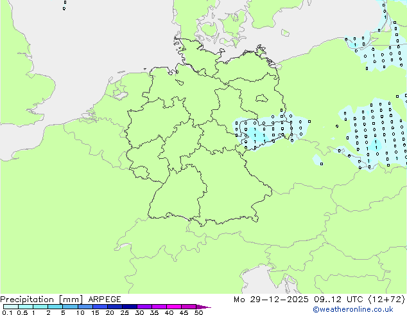Click the 2–5 mm legend color swatch
Viewport: 407px width, 315px height.
coord(55,307)
